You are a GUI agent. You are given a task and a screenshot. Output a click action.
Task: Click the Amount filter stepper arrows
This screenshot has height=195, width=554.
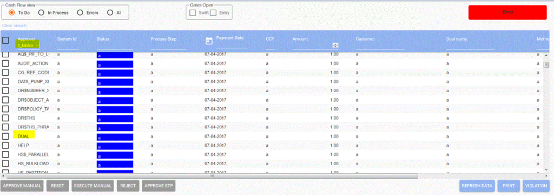coord(335,45)
